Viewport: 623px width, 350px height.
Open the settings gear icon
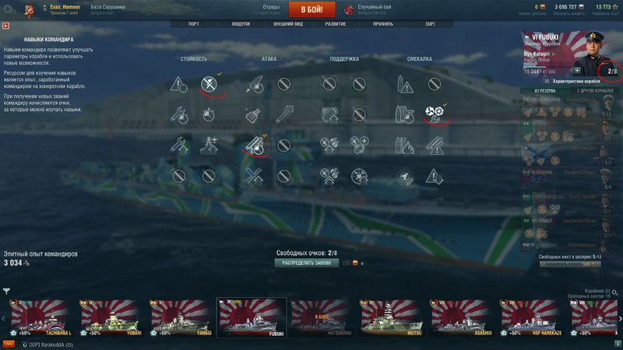click(9, 10)
